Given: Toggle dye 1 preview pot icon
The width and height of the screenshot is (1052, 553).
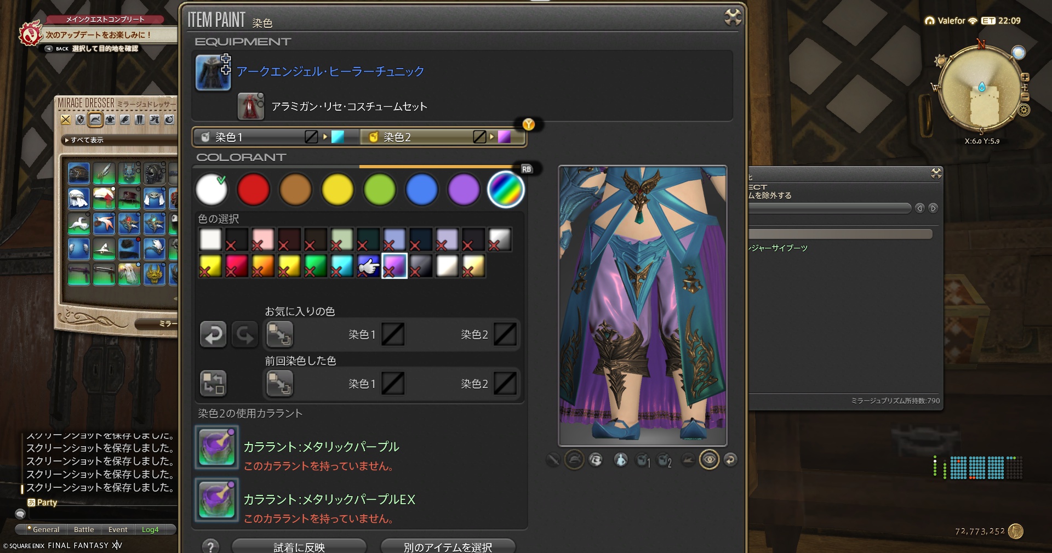Looking at the screenshot, I should (643, 460).
